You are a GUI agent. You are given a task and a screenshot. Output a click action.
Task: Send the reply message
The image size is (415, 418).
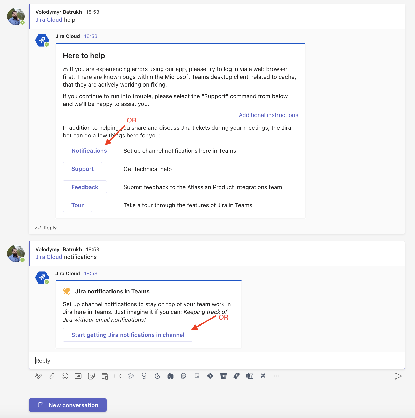pos(398,376)
